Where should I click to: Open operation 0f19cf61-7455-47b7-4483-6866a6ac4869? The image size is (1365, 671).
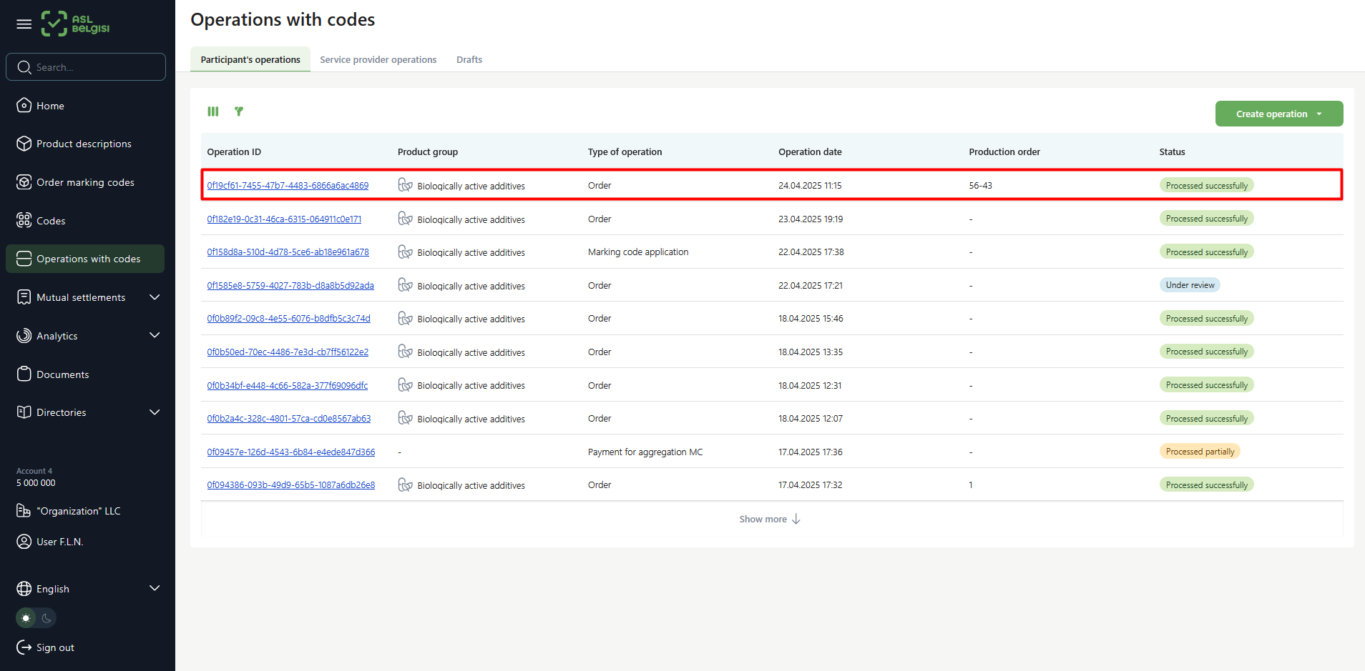(x=288, y=185)
